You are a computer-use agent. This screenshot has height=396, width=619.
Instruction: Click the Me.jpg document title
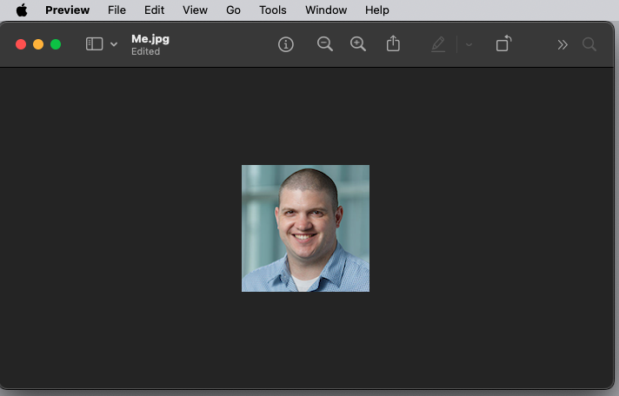point(150,39)
